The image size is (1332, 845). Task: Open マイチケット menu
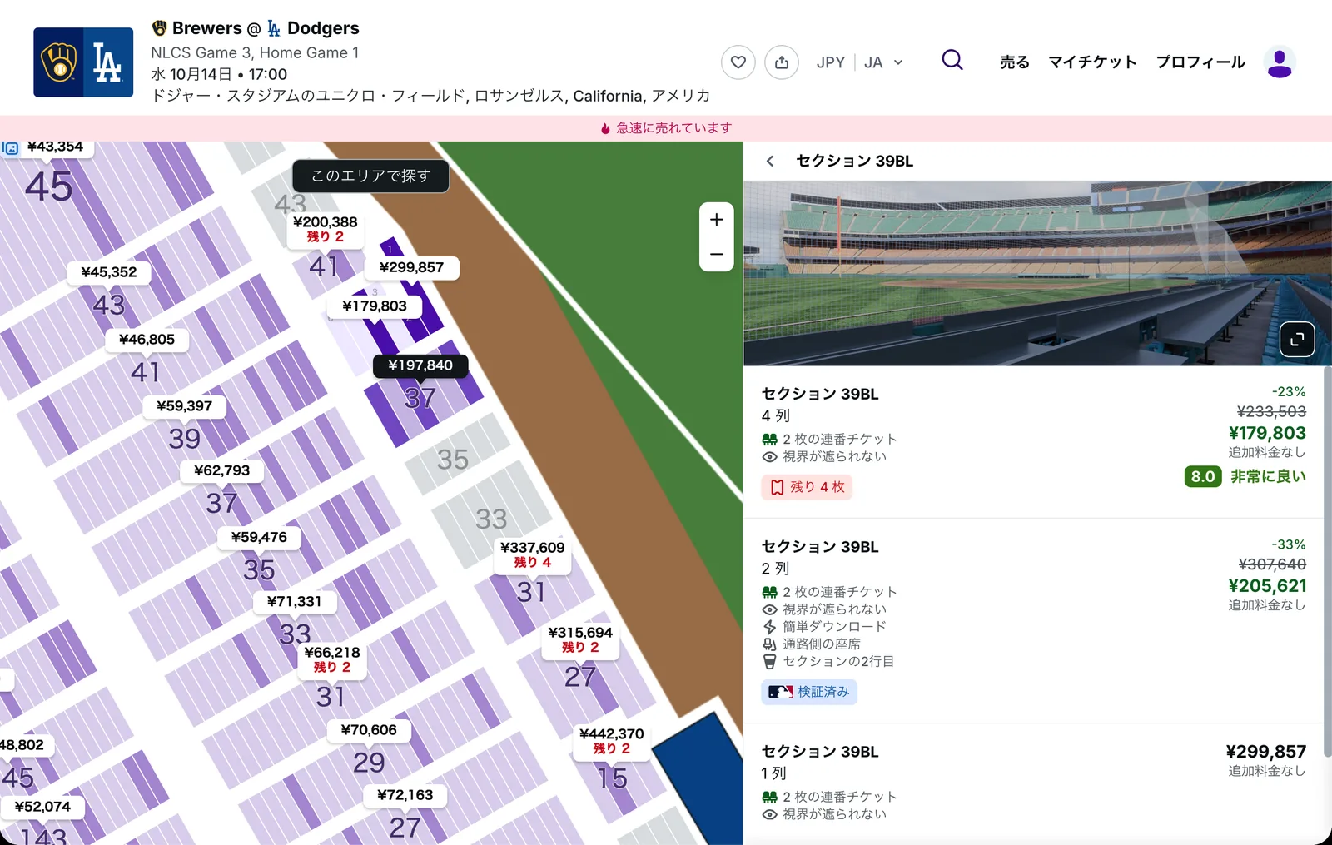click(1092, 62)
